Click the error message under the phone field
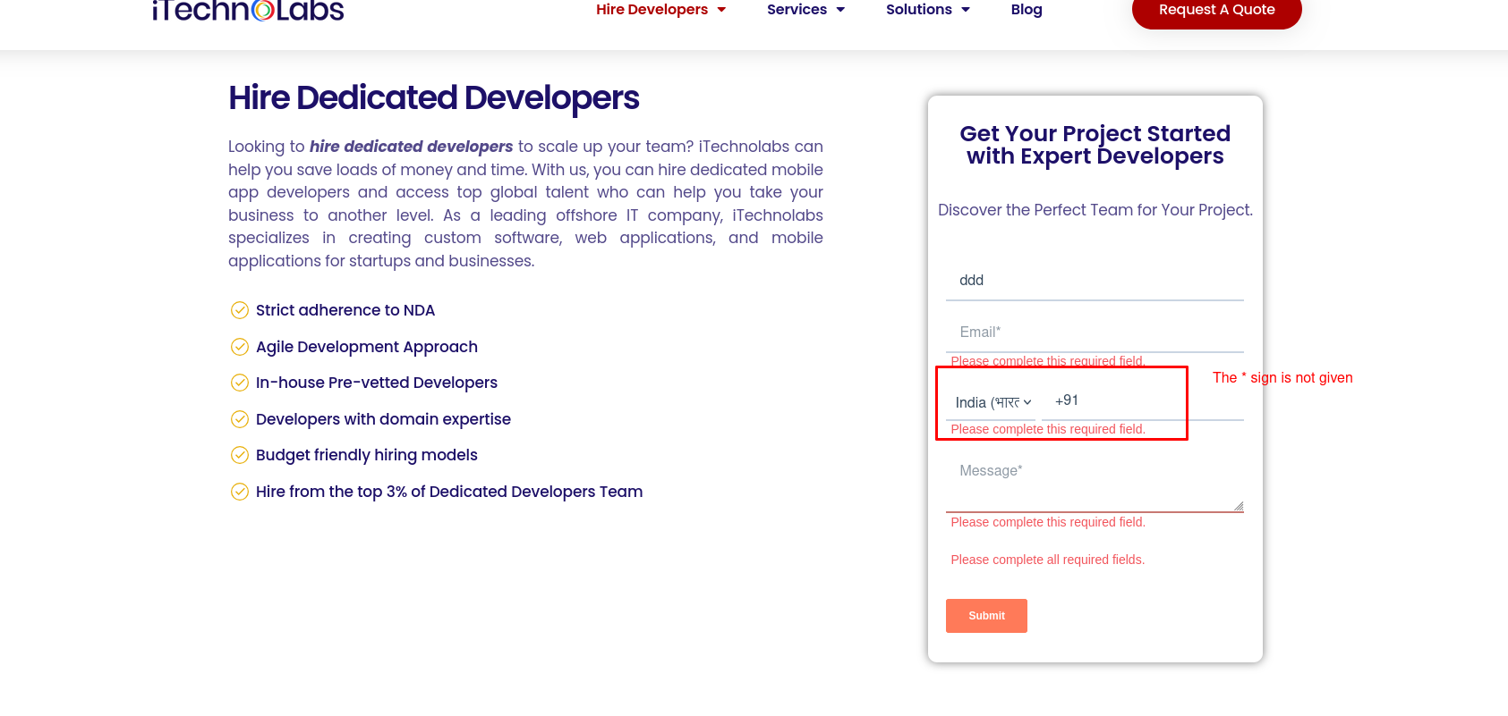This screenshot has width=1508, height=716. tap(1048, 429)
